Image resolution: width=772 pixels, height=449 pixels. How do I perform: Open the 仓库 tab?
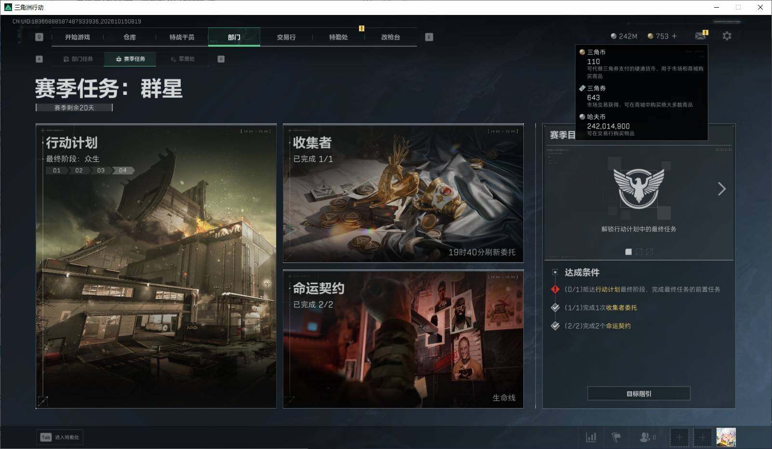[130, 37]
